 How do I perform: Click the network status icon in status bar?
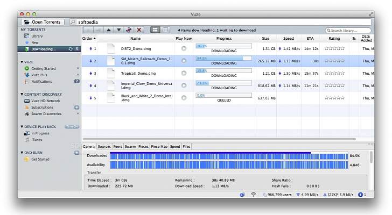coord(253,195)
